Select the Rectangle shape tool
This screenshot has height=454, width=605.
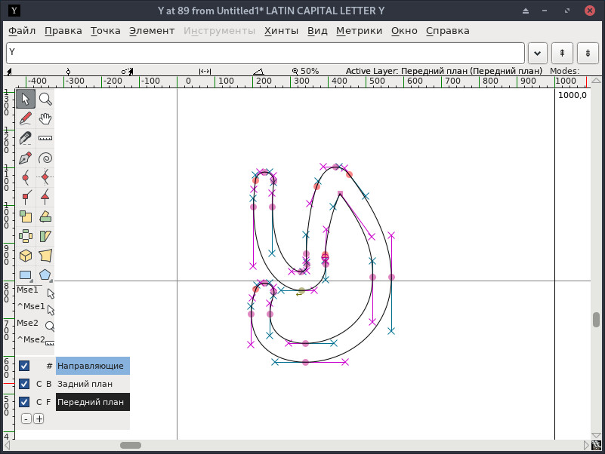pos(26,275)
